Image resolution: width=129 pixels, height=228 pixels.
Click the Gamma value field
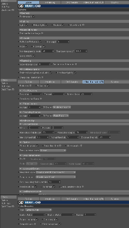pyautogui.click(x=90, y=215)
